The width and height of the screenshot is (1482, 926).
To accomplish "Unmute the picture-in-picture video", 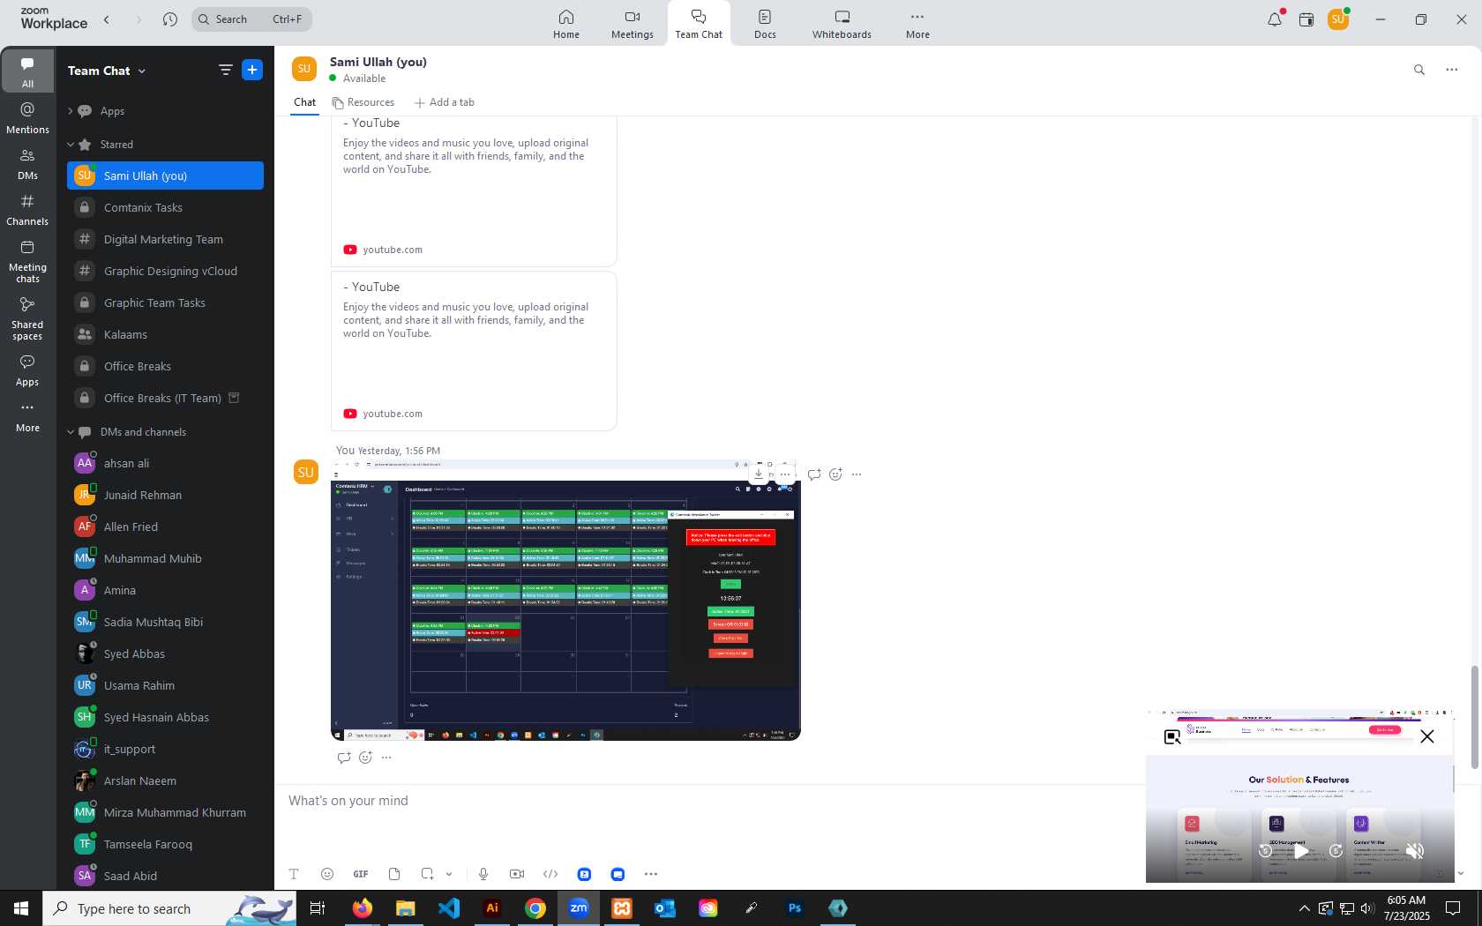I will (x=1415, y=851).
